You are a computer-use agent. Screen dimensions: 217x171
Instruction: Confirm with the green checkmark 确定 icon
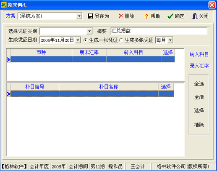coord(170,16)
